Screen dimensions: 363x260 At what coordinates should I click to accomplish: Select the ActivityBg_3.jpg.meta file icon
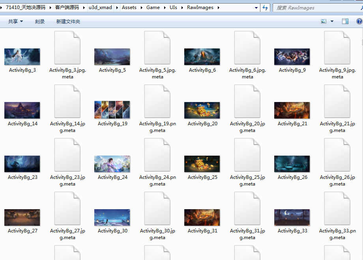(x=67, y=48)
